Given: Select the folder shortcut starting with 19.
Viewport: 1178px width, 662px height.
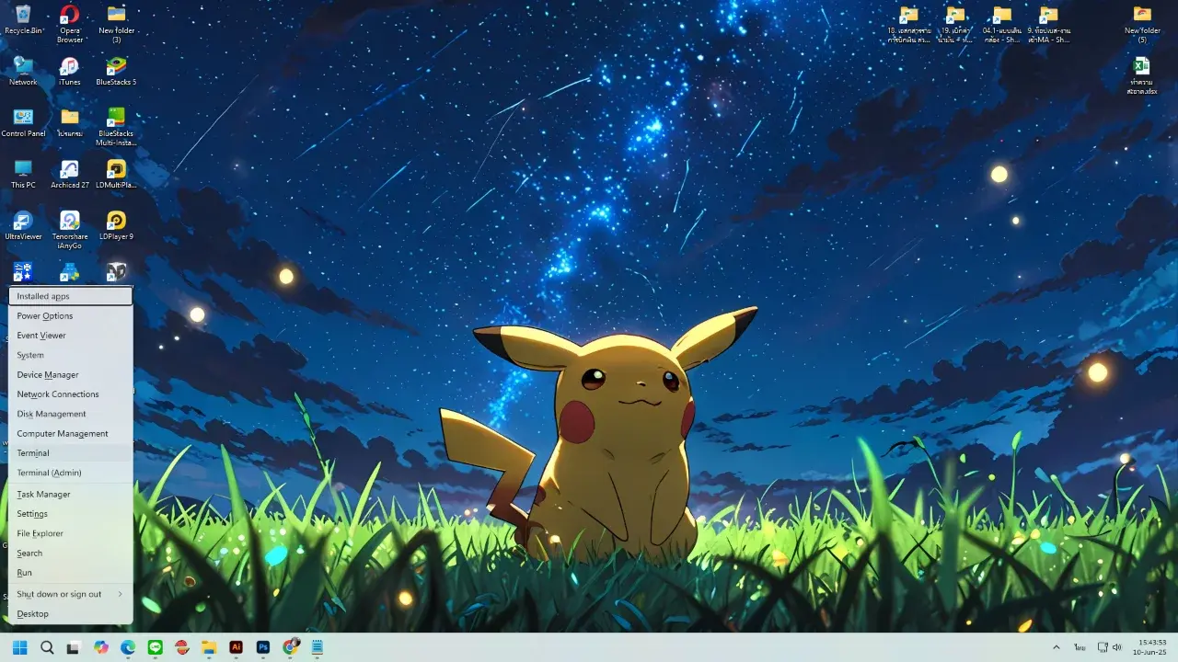Looking at the screenshot, I should point(955,24).
